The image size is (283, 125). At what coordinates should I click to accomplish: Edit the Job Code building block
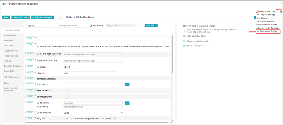31,66
